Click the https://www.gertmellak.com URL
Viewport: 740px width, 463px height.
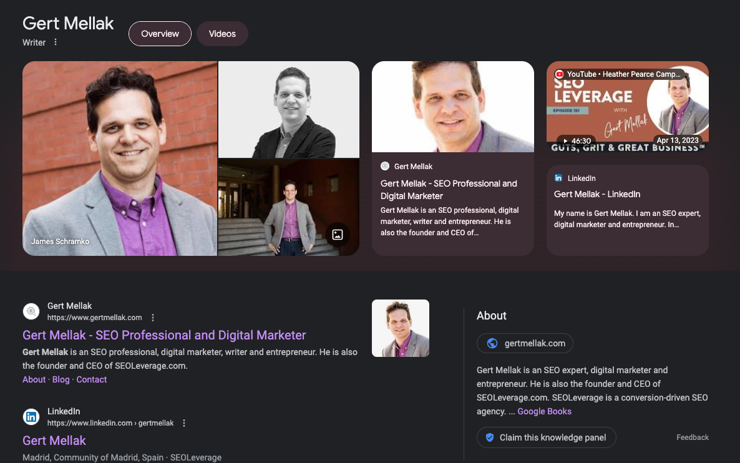94,318
